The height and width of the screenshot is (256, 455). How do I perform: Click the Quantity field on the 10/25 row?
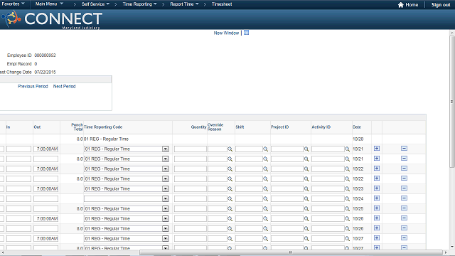coord(191,208)
